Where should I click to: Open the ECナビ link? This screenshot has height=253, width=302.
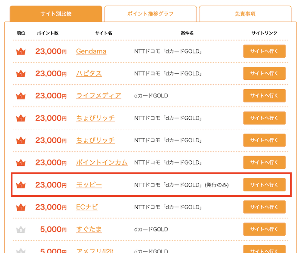[x=87, y=207]
